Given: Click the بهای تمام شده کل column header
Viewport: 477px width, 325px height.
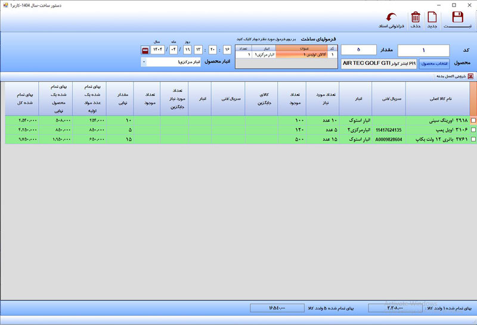Looking at the screenshot, I should (22, 98).
